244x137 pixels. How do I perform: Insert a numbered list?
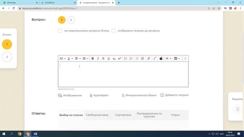pos(131,59)
